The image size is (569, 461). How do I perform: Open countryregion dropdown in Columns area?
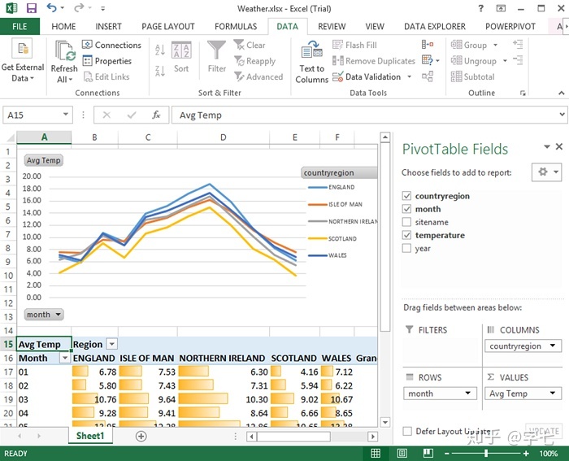(552, 346)
